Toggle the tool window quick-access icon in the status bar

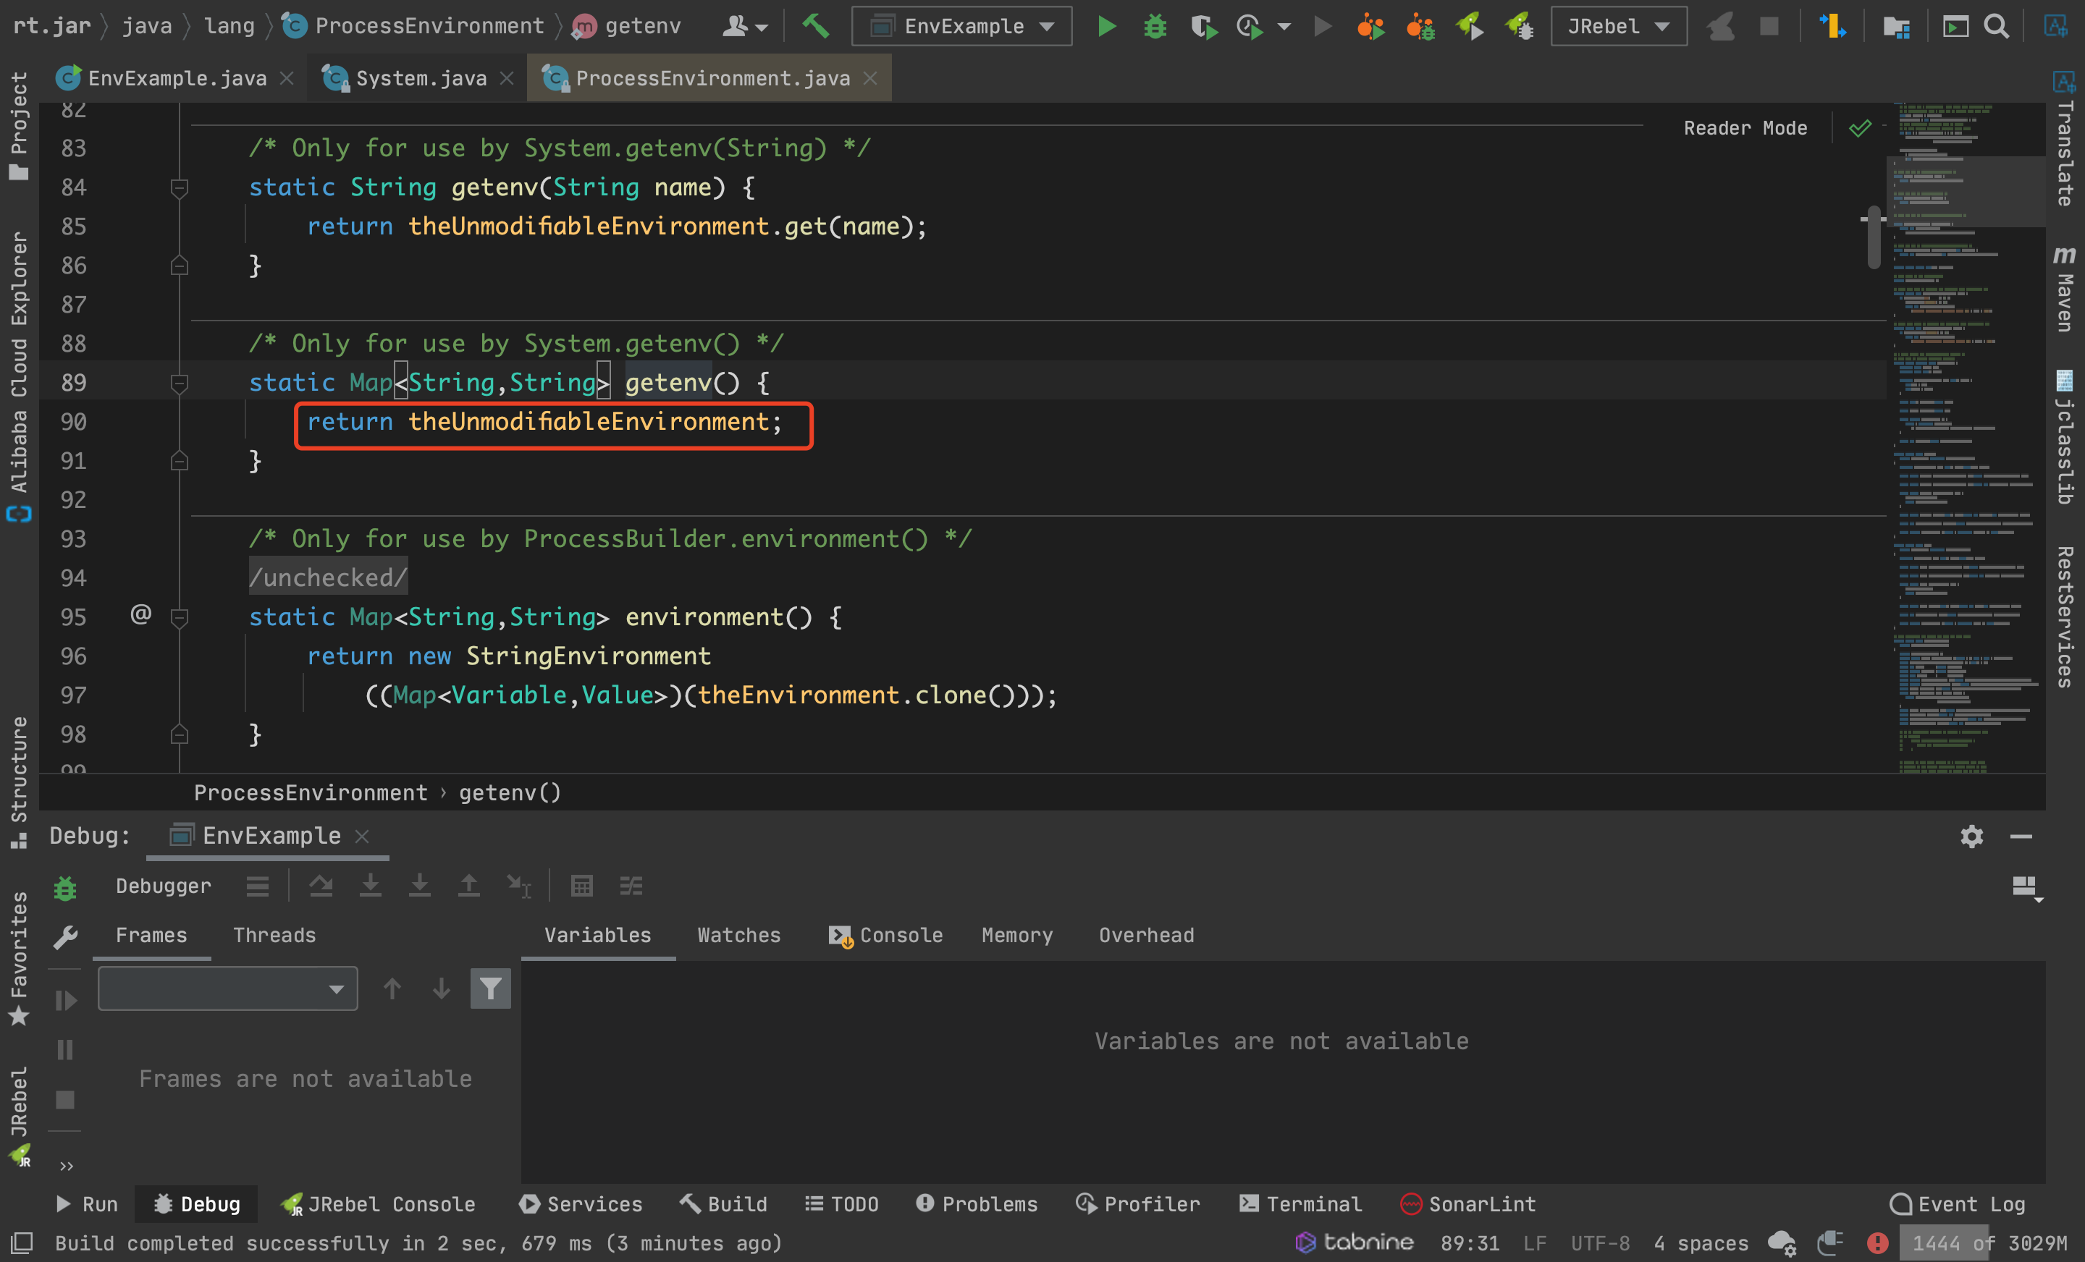21,1242
